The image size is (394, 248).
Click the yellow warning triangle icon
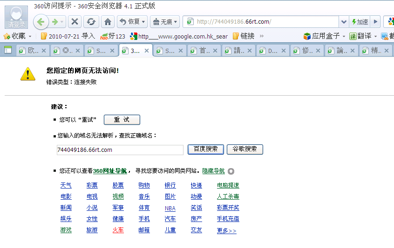tap(28, 74)
